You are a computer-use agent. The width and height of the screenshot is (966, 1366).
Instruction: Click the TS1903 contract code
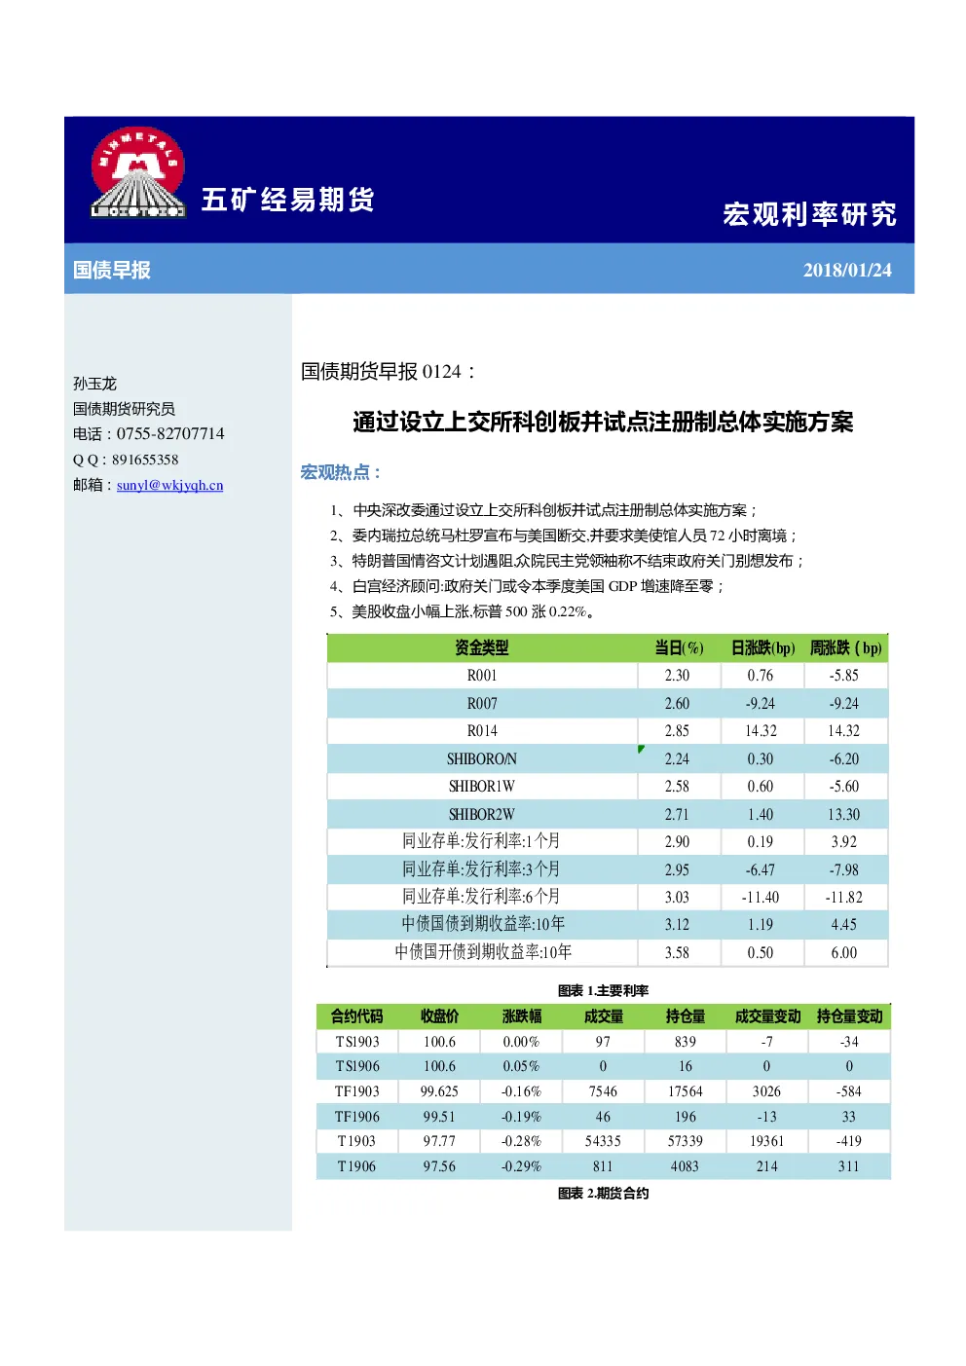coord(357,1042)
